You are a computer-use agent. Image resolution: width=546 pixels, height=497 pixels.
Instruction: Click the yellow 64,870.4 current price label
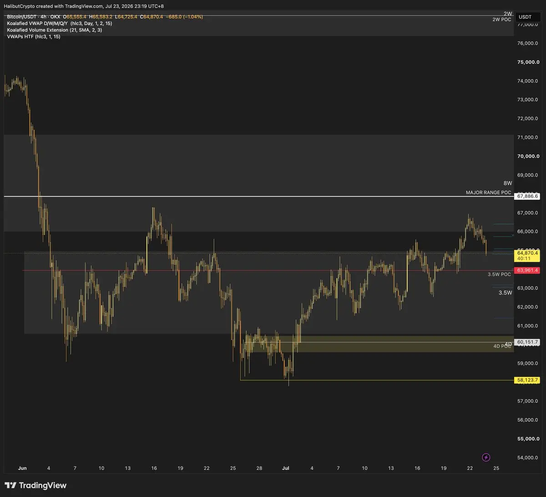[527, 253]
